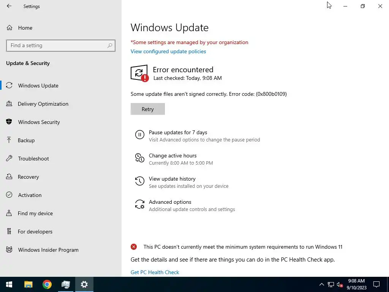This screenshot has height=292, width=389.
Task: Select Recovery in sidebar
Action: tap(28, 177)
